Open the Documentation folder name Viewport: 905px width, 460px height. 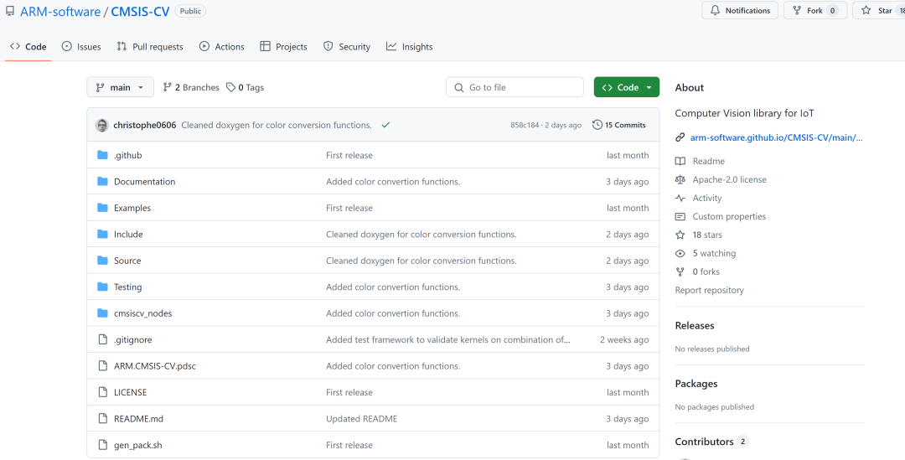144,181
